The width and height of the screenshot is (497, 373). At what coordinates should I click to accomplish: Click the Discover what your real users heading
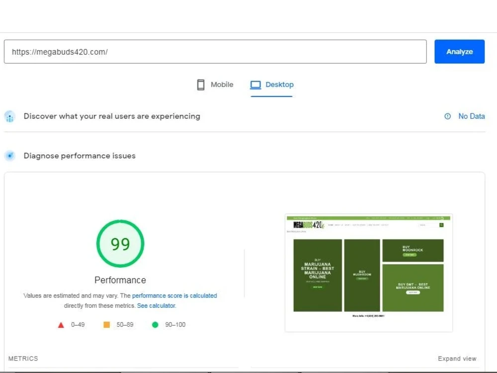pyautogui.click(x=112, y=116)
